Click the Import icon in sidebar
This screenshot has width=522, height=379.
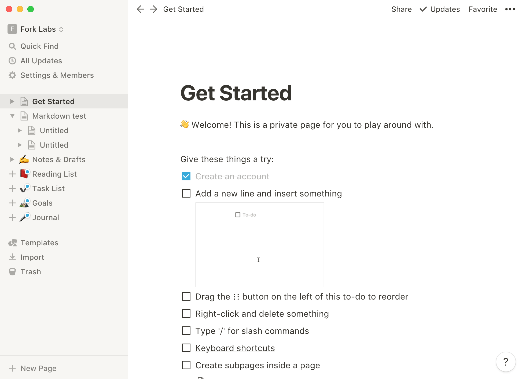13,257
